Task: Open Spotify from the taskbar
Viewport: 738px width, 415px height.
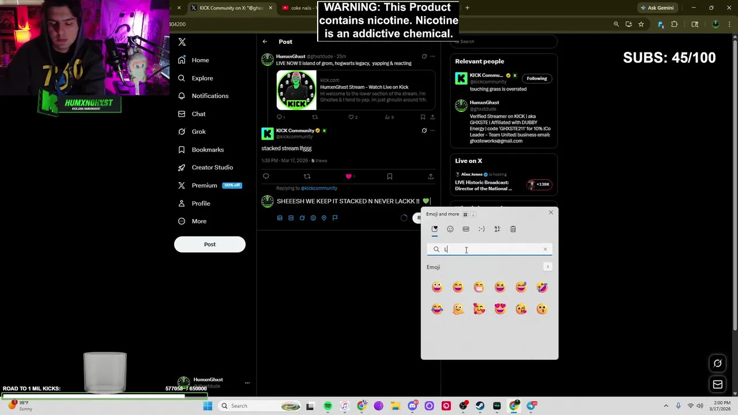Action: click(x=327, y=406)
